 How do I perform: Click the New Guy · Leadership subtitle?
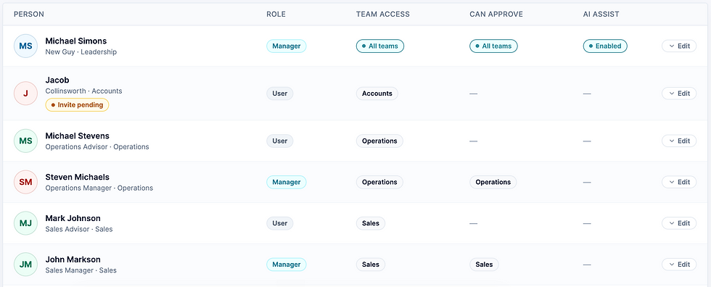[x=81, y=52]
